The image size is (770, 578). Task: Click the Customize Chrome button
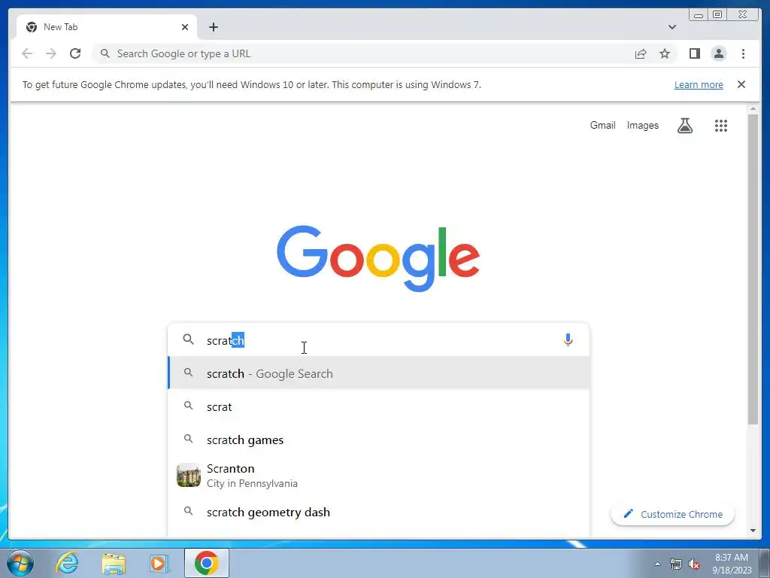[x=672, y=514]
